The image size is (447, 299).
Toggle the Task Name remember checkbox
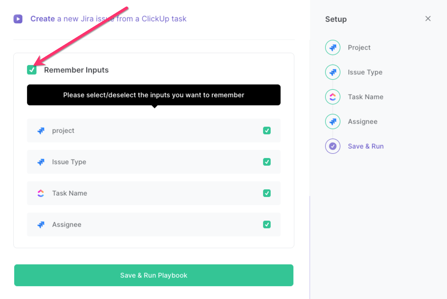(267, 193)
